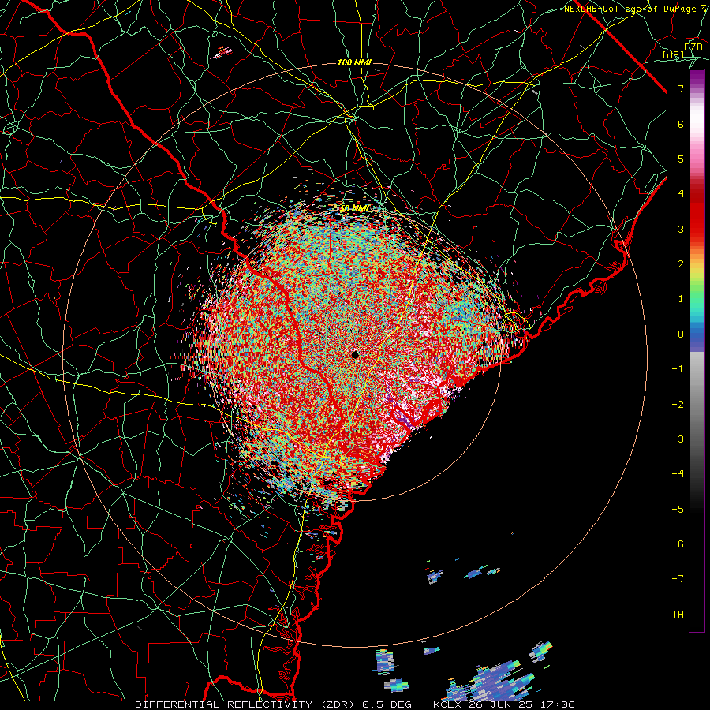This screenshot has height=710, width=710.
Task: Click the "DZD" product label above color bar
Action: click(x=693, y=47)
